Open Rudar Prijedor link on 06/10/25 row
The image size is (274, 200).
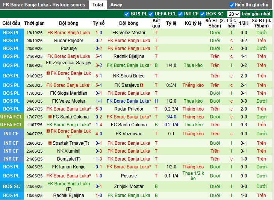tap(69, 41)
